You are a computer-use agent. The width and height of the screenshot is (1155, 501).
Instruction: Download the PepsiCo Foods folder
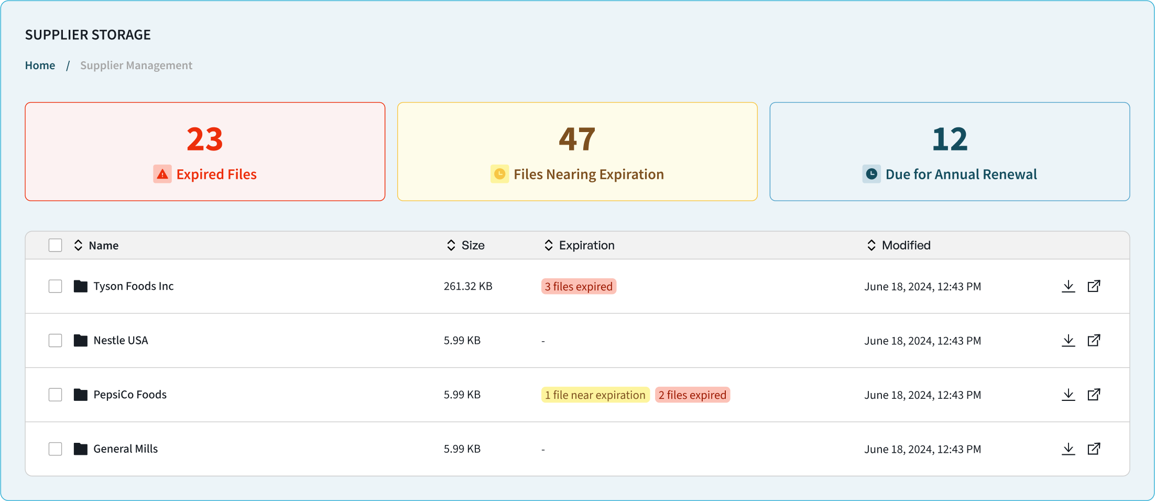coord(1068,395)
